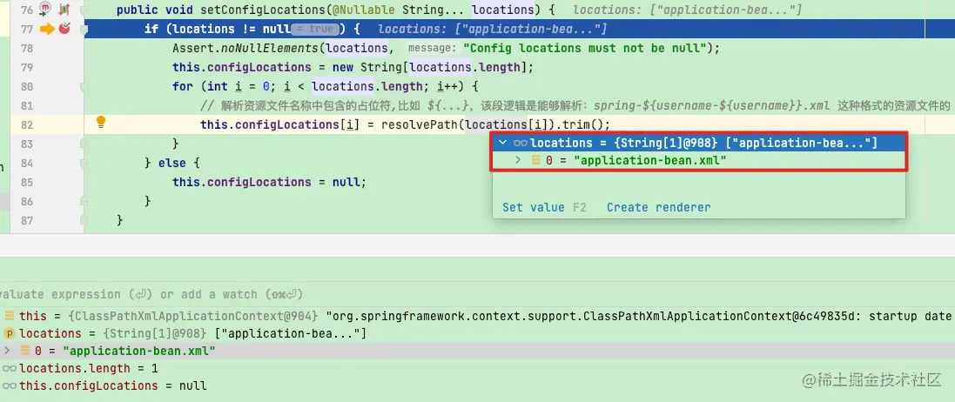Click the parameter 'p' icon beside locations

pyautogui.click(x=9, y=333)
